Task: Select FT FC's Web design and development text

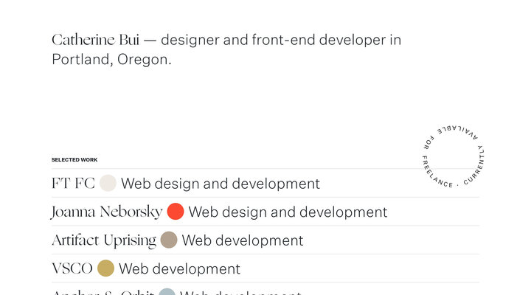Action: [221, 184]
